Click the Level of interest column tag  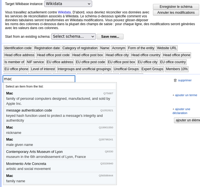point(43,69)
